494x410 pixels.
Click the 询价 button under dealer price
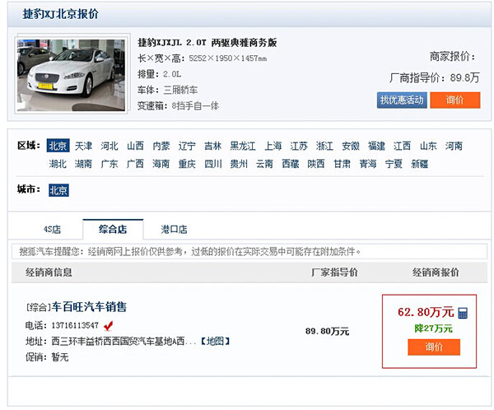pyautogui.click(x=434, y=347)
